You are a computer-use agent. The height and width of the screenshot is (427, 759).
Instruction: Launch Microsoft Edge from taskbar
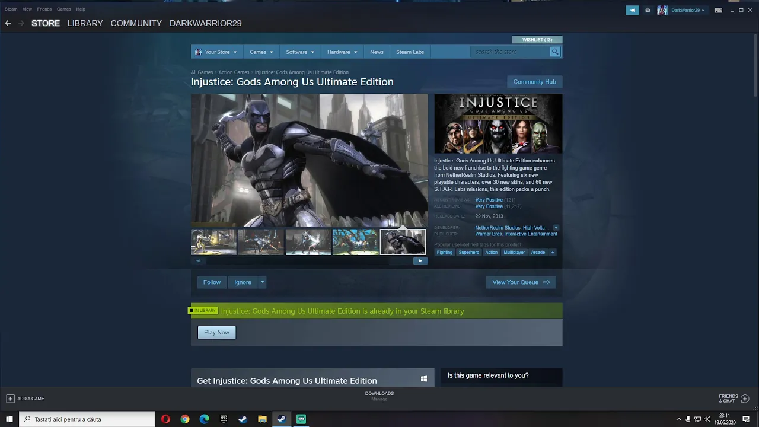click(x=205, y=419)
